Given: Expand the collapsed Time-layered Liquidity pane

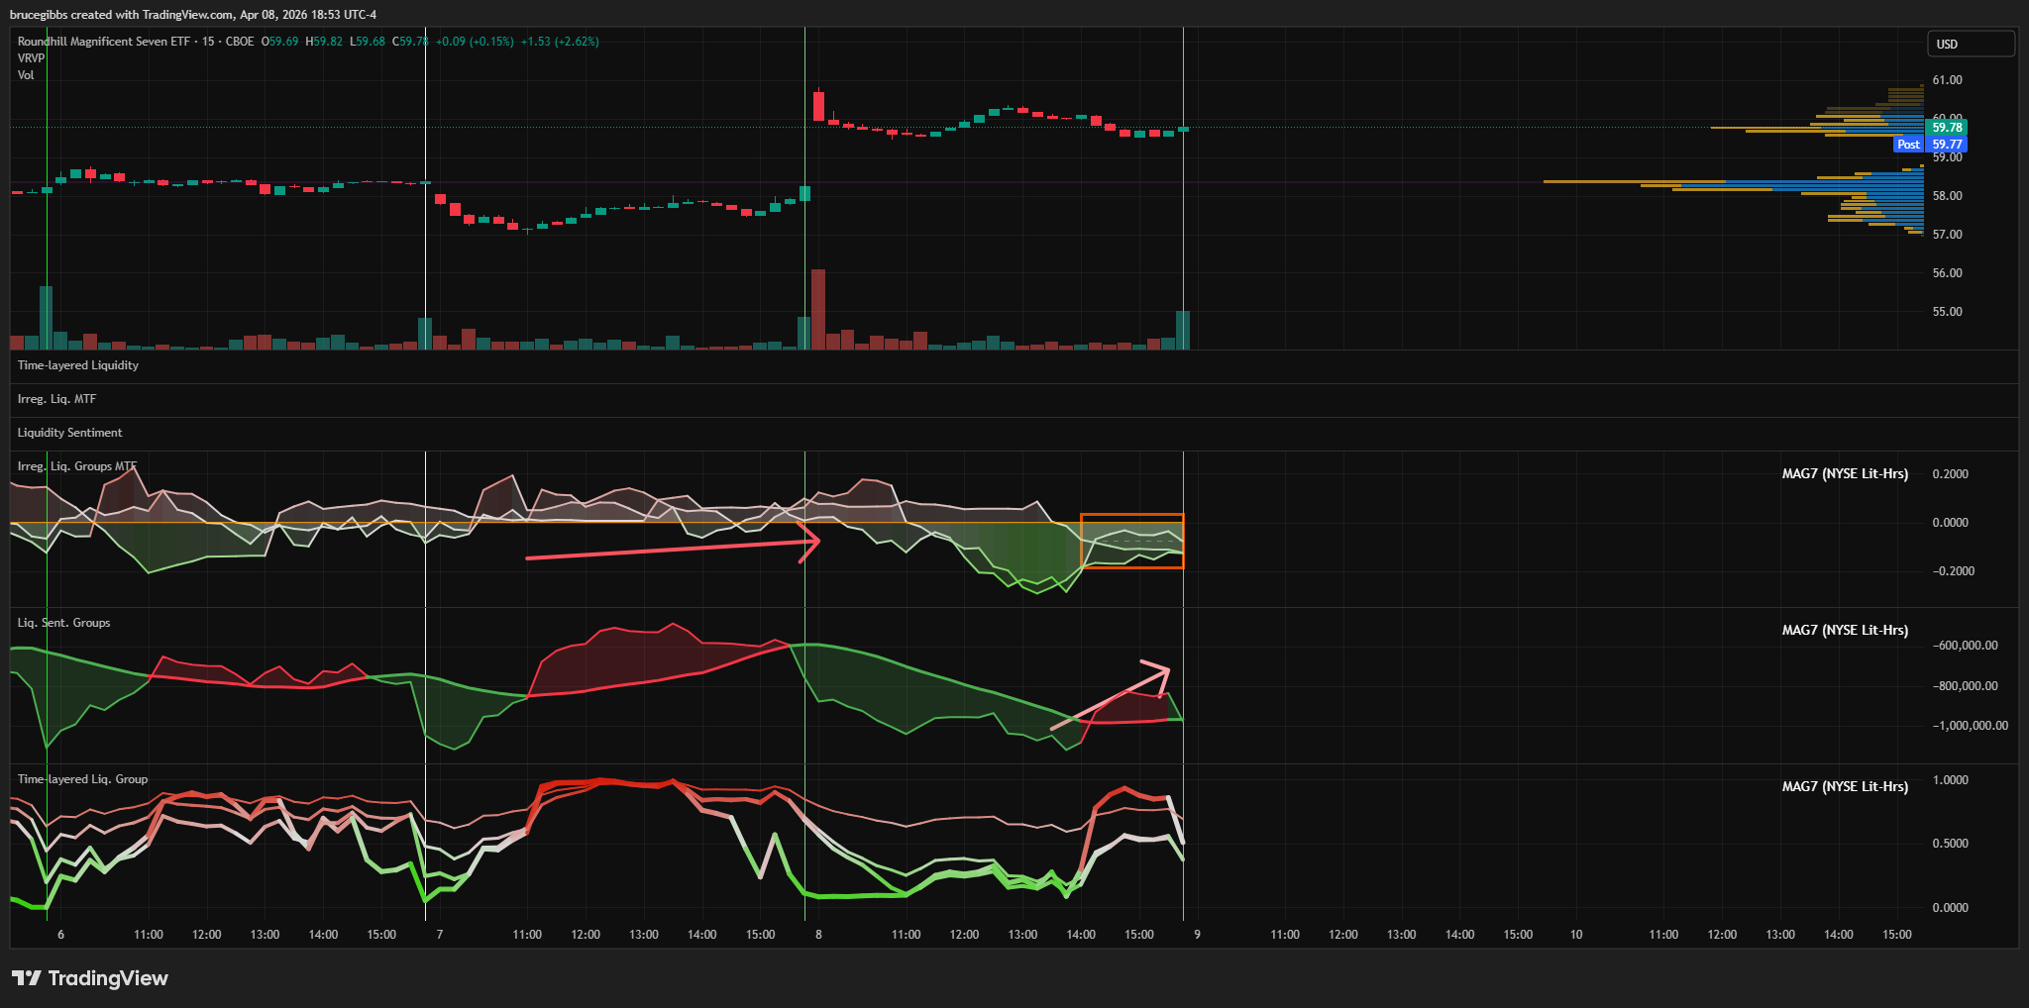Looking at the screenshot, I should [78, 365].
